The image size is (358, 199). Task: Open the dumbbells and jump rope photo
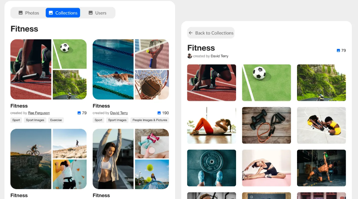(266, 125)
